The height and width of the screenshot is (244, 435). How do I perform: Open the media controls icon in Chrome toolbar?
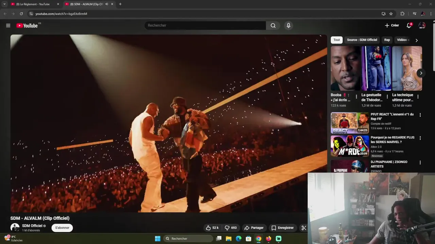click(414, 14)
